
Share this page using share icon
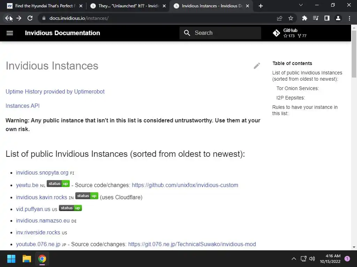280,18
